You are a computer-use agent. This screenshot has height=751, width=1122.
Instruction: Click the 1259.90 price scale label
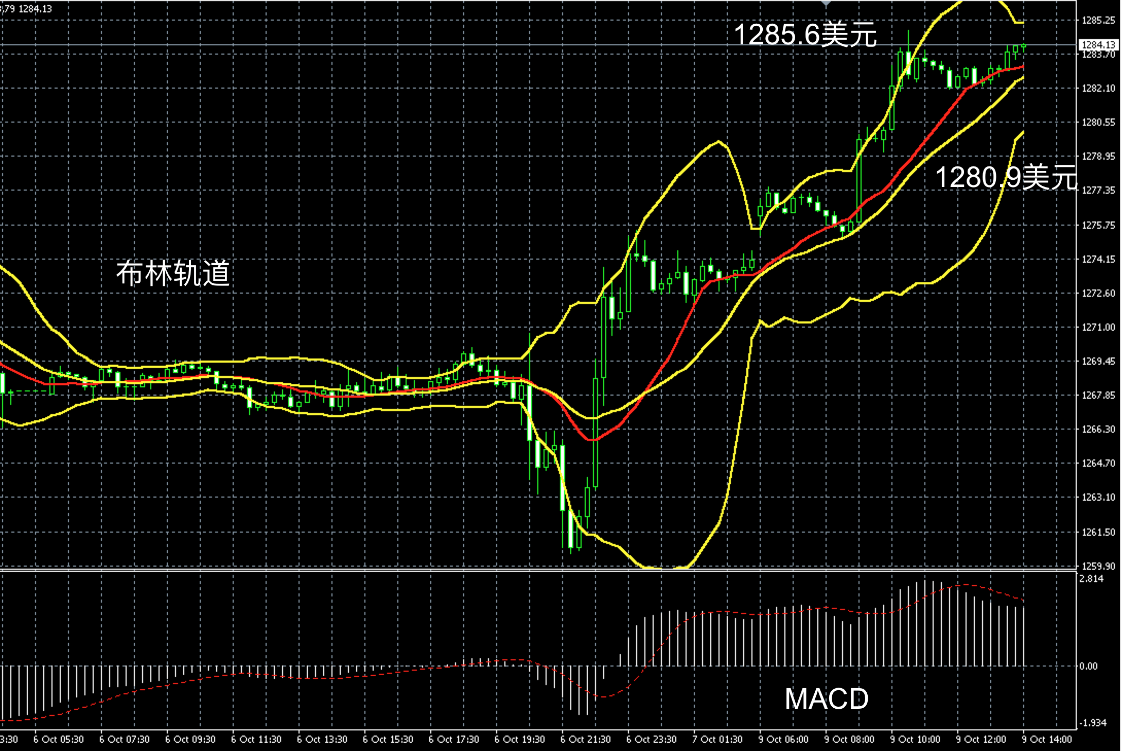[x=1098, y=566]
